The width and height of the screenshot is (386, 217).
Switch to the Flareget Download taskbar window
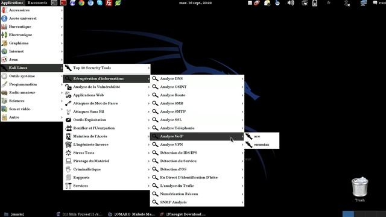pos(183,215)
